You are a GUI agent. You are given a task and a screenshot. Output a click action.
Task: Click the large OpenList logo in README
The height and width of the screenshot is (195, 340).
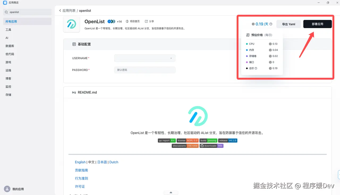tap(198, 116)
